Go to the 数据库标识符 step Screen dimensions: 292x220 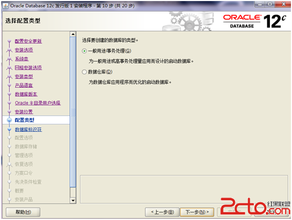pyautogui.click(x=28, y=129)
